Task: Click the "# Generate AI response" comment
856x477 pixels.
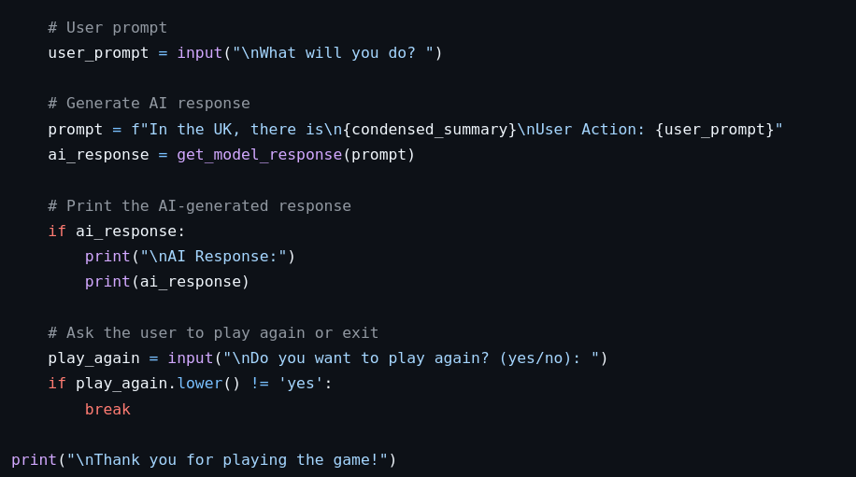Action: coord(149,104)
